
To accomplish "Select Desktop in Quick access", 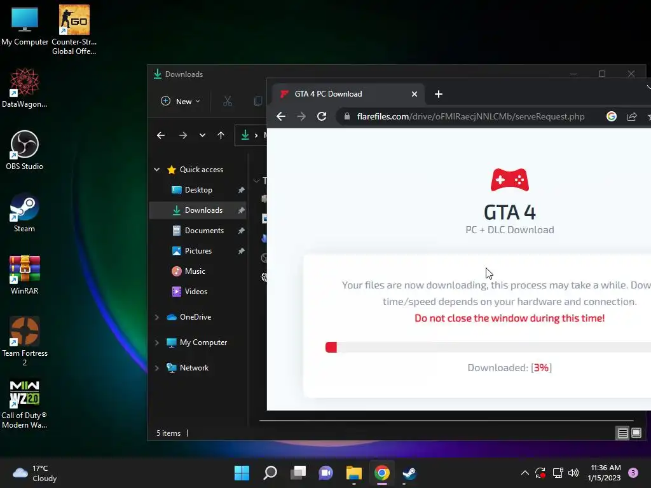I will point(198,190).
